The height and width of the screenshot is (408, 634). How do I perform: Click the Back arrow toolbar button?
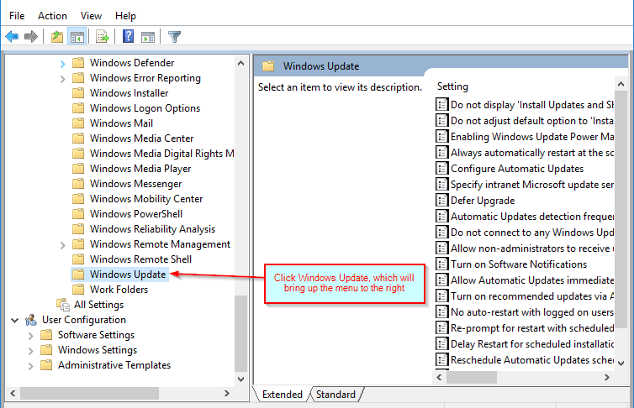(12, 37)
